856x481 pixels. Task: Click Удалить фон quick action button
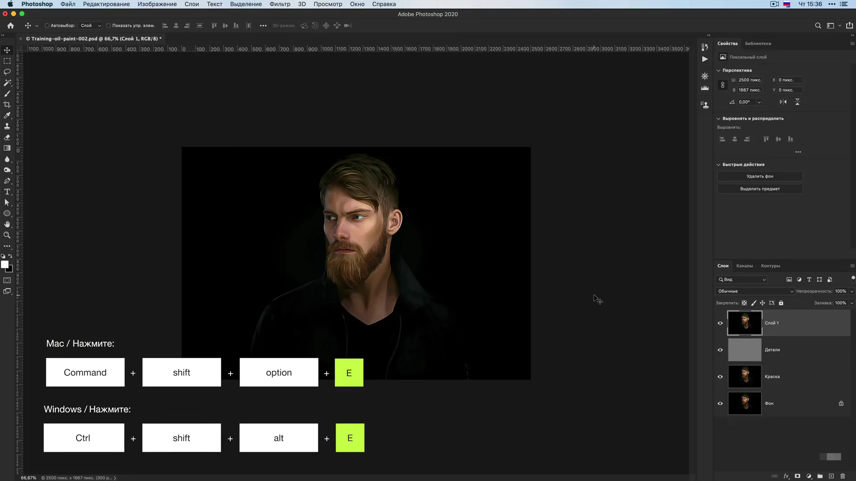click(x=760, y=176)
